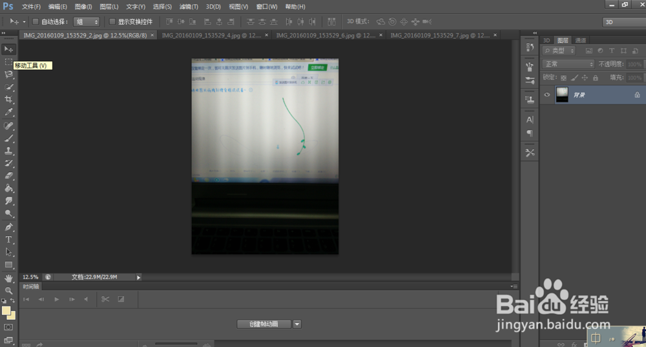Viewport: 646px width, 347px height.
Task: Switch to the 通道 tab
Action: tap(580, 40)
